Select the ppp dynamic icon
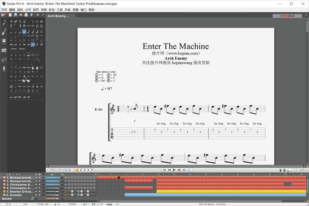The height and width of the screenshot is (206, 309). point(11,44)
